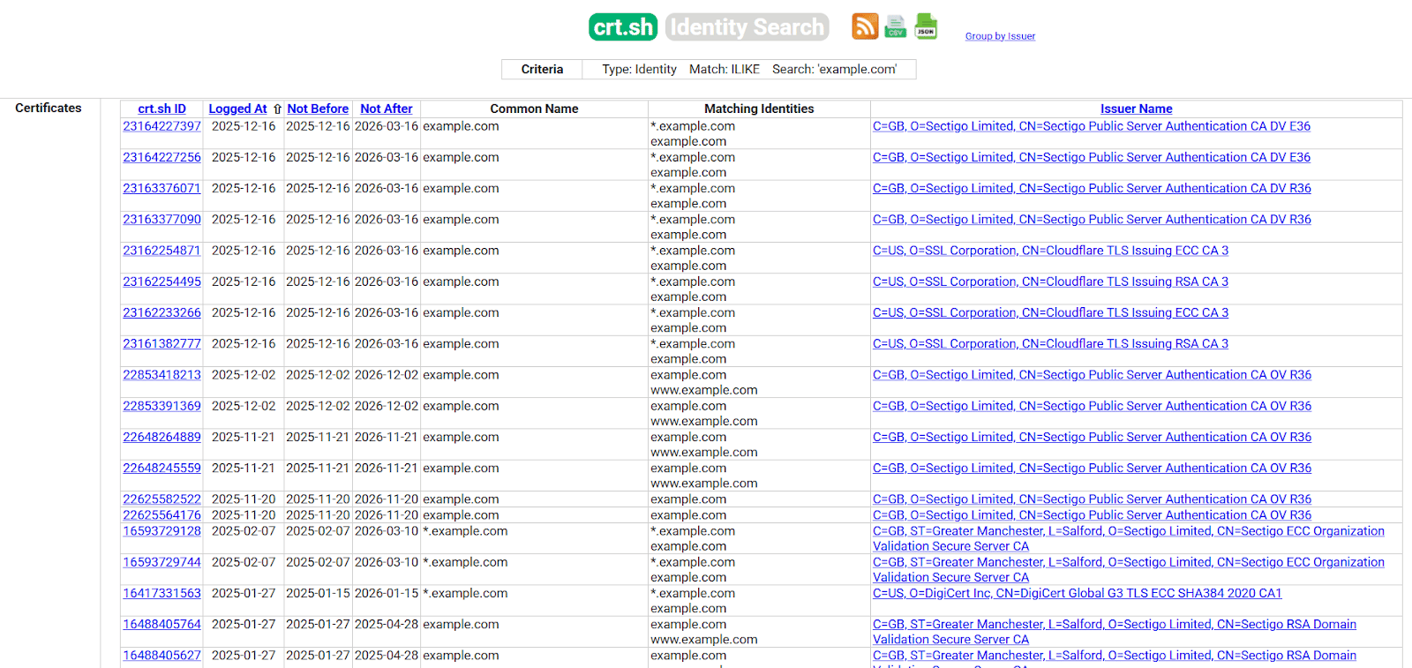This screenshot has height=668, width=1412.
Task: Select the Search: 'example.com' criteria text
Action: [835, 69]
